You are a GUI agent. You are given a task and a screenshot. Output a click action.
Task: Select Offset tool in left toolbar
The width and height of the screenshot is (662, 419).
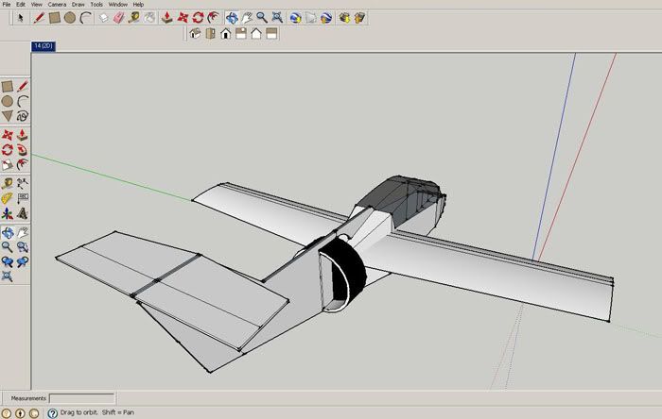pyautogui.click(x=23, y=164)
